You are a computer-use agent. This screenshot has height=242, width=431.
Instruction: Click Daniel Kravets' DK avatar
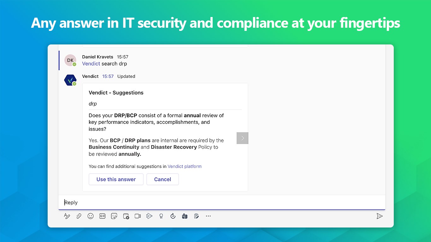pyautogui.click(x=70, y=60)
